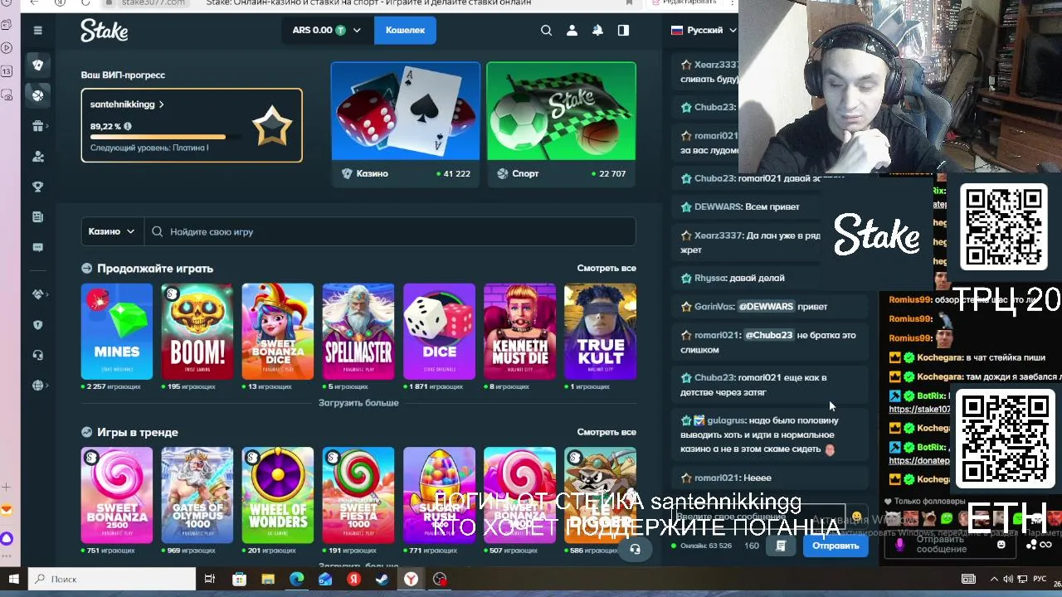Open the Casino cards icon in sidebar
Viewport: 1062px width, 597px height.
37,65
